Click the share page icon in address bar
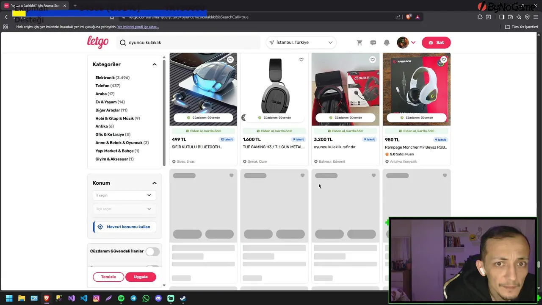The image size is (542, 305). pos(398,17)
